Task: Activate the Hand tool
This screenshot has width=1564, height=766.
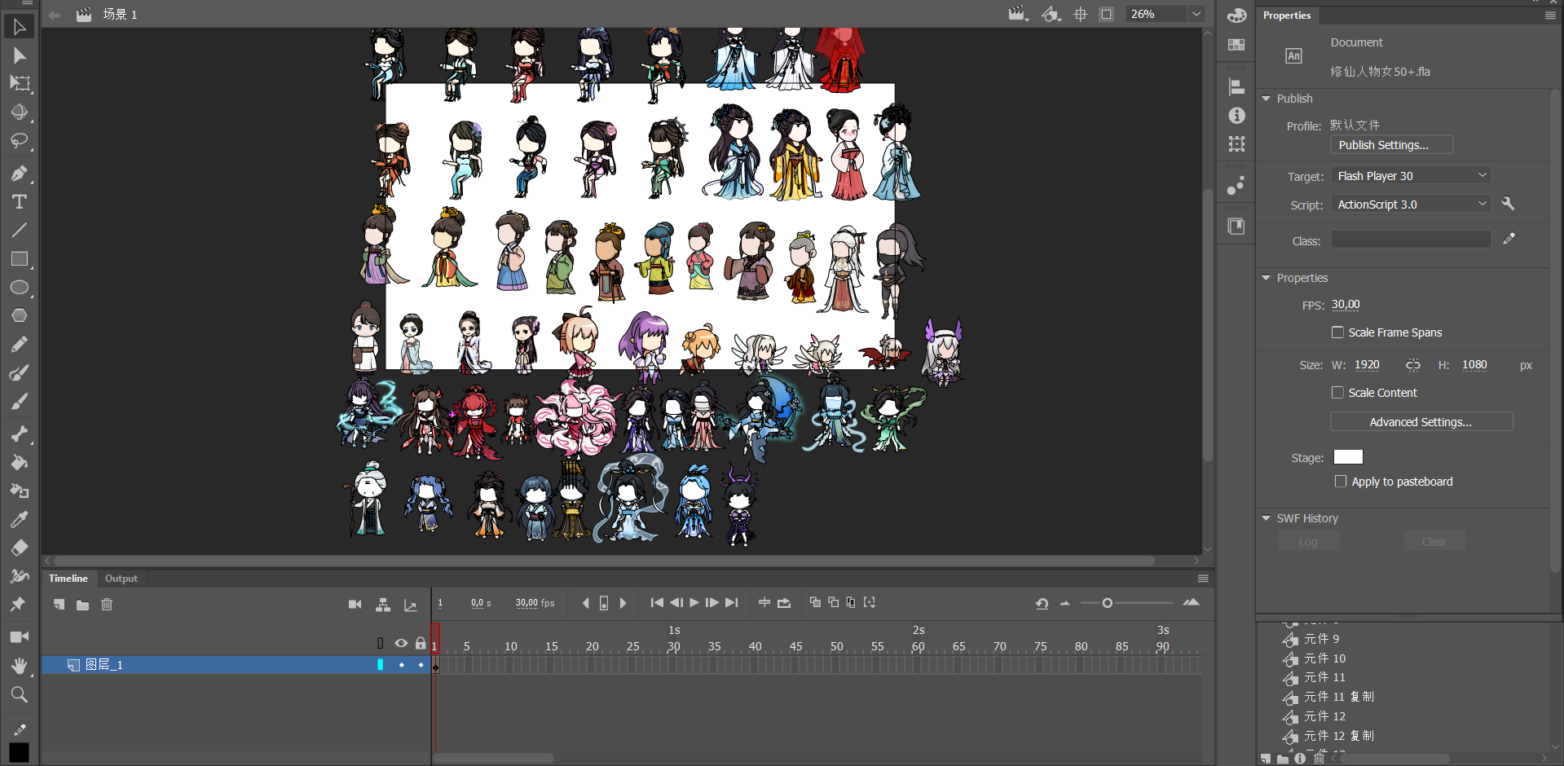Action: (x=19, y=666)
